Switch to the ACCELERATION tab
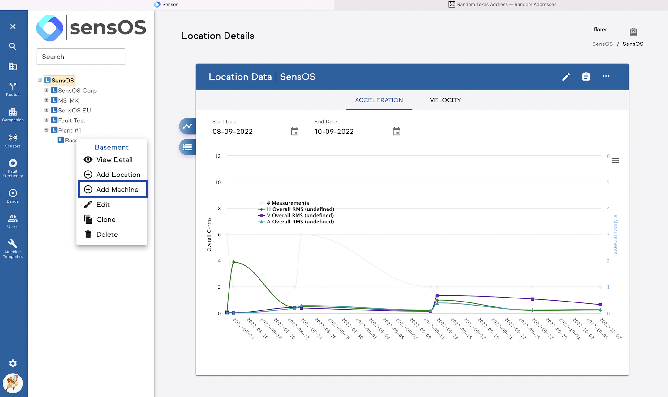The image size is (668, 397). coord(379,100)
